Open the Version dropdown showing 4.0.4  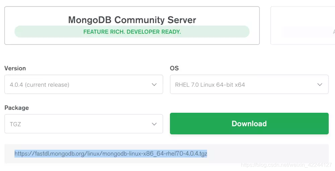(84, 84)
